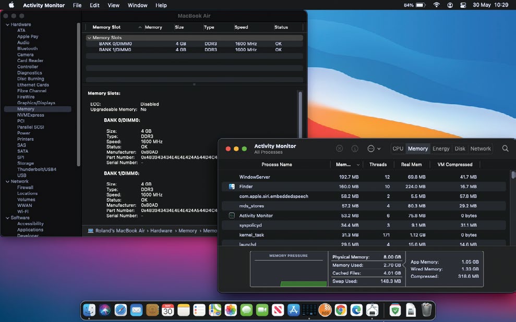The height and width of the screenshot is (322, 516).
Task: Launch Siri from the Dock
Action: [105, 309]
